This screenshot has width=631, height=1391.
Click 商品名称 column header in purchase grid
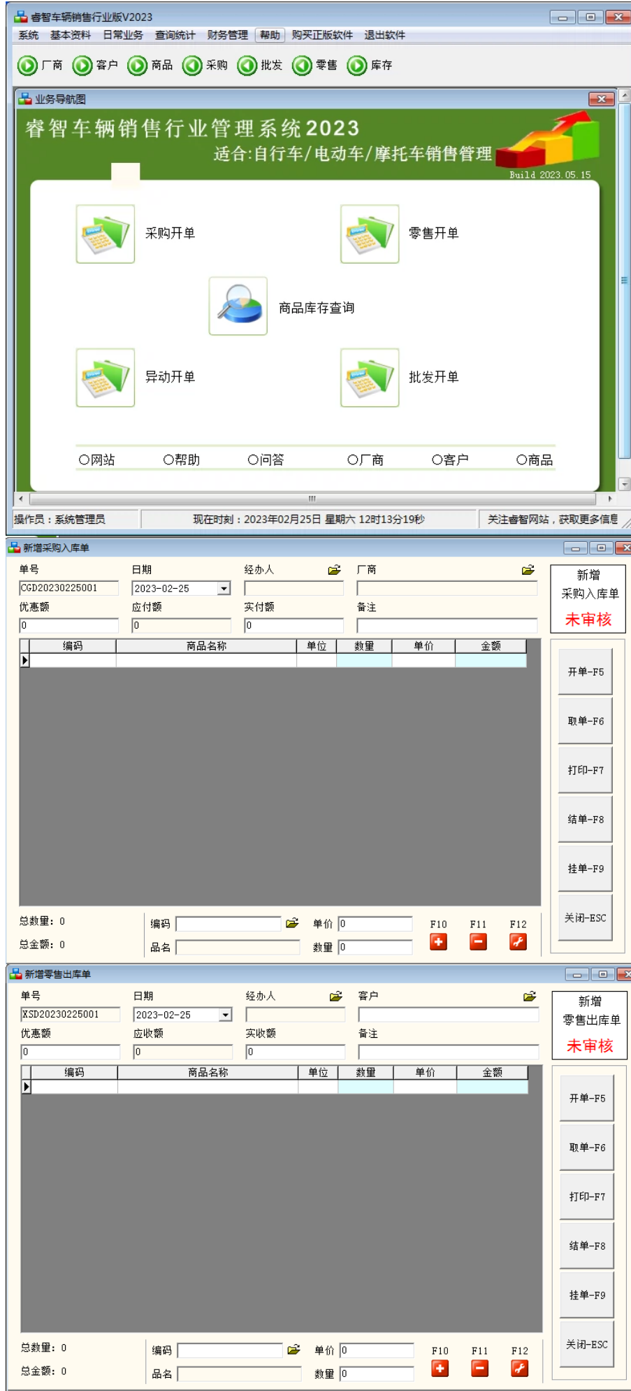tap(206, 646)
